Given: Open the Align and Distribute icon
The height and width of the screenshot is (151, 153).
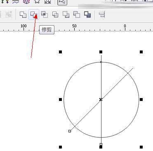Looking at the screenshot, I should pyautogui.click(x=102, y=14).
